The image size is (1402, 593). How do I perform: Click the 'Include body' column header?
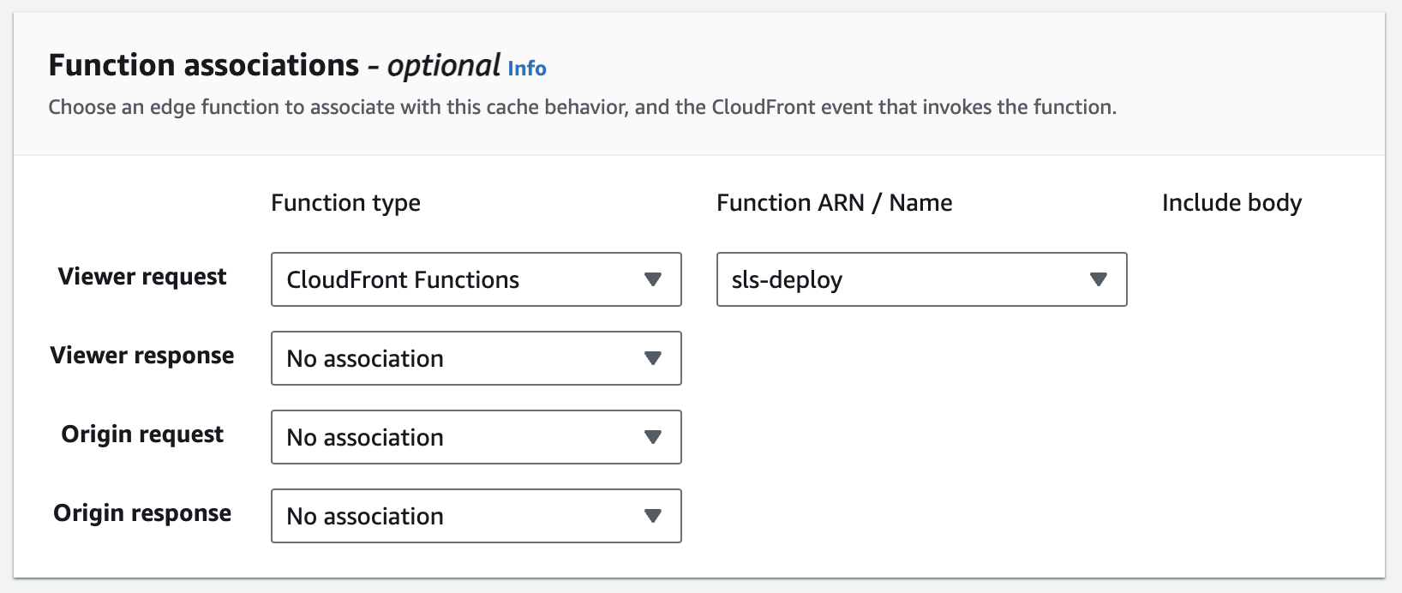(x=1232, y=203)
